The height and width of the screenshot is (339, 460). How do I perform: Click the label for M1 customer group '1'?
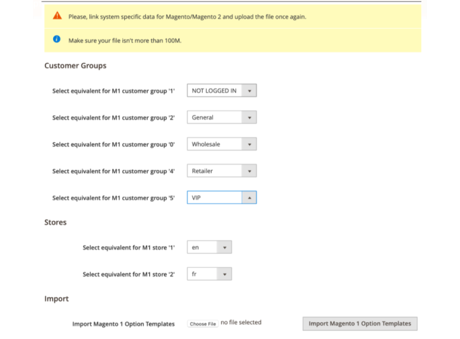(x=113, y=91)
